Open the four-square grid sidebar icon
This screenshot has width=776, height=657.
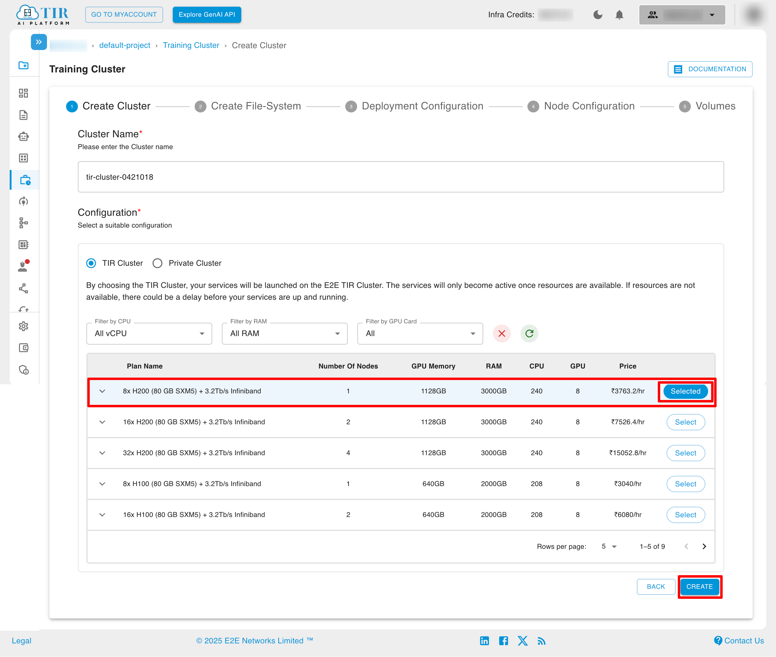coord(23,158)
